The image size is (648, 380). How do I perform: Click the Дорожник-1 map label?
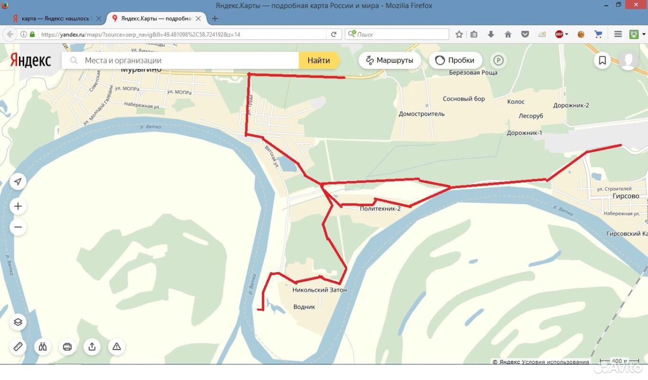[x=524, y=133]
